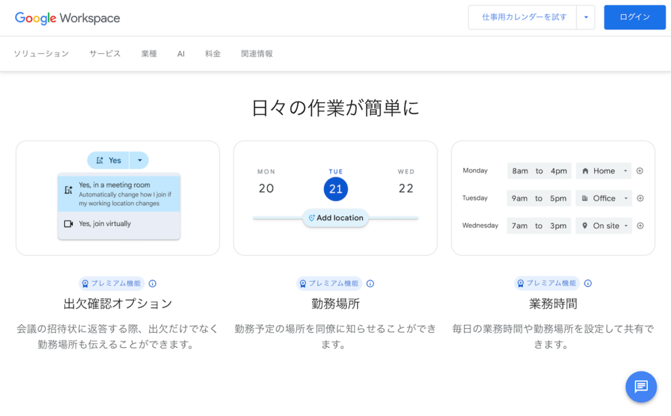Click the Google Workspace logo
The image size is (671, 416).
tap(67, 18)
